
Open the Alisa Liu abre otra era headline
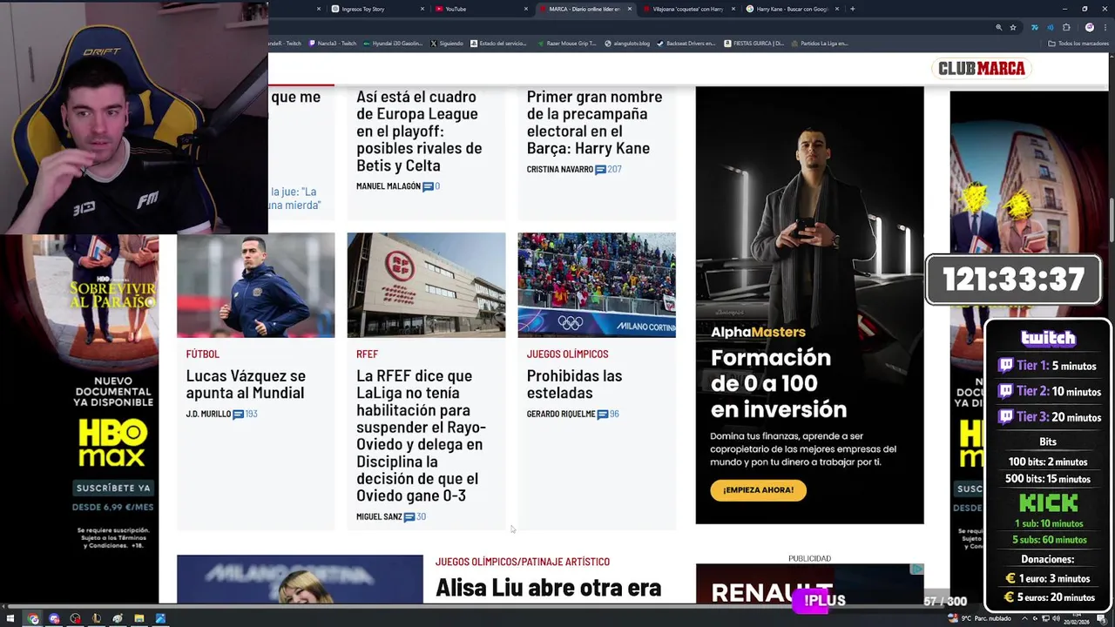[548, 588]
